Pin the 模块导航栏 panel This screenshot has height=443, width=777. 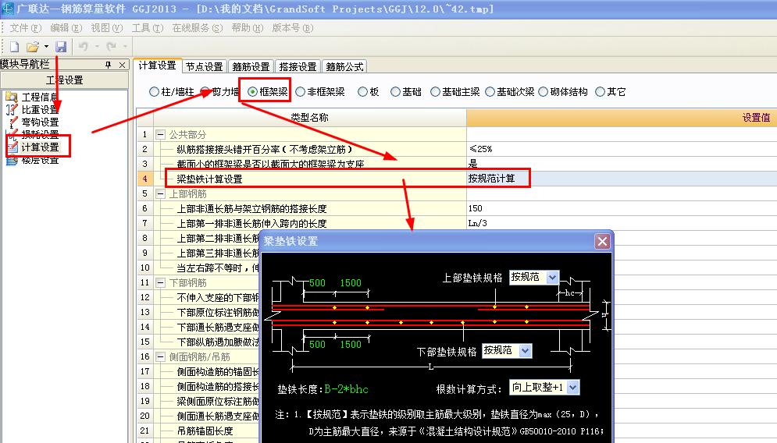click(109, 65)
